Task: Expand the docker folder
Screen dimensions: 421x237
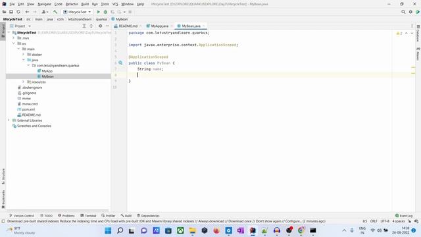Action: click(24, 54)
